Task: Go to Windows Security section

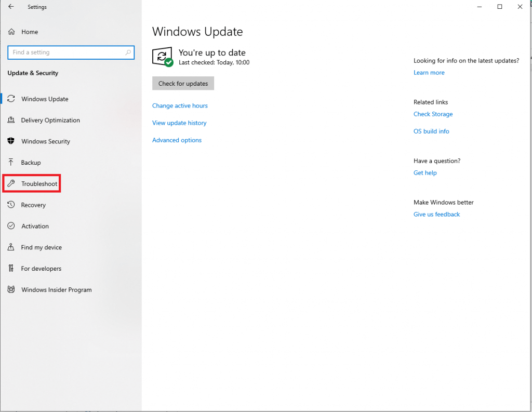Action: [x=46, y=141]
